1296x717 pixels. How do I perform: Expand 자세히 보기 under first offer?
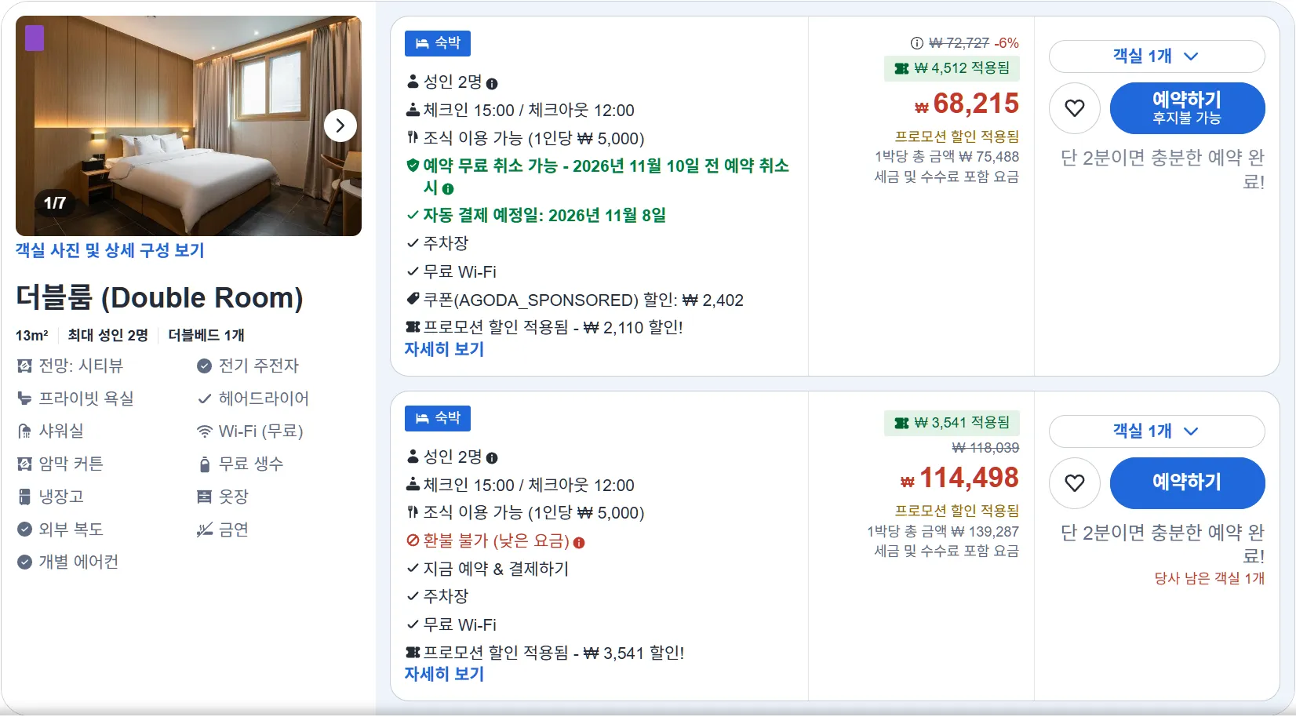pyautogui.click(x=444, y=350)
